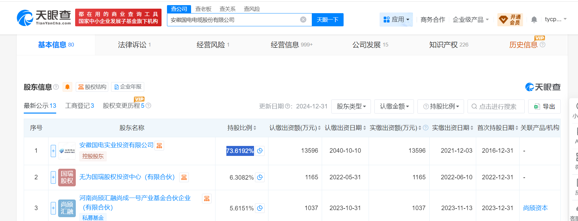578x221 pixels.
Task: Open 安徽国电实业投资有限公司 shareholder link
Action: pos(116,145)
